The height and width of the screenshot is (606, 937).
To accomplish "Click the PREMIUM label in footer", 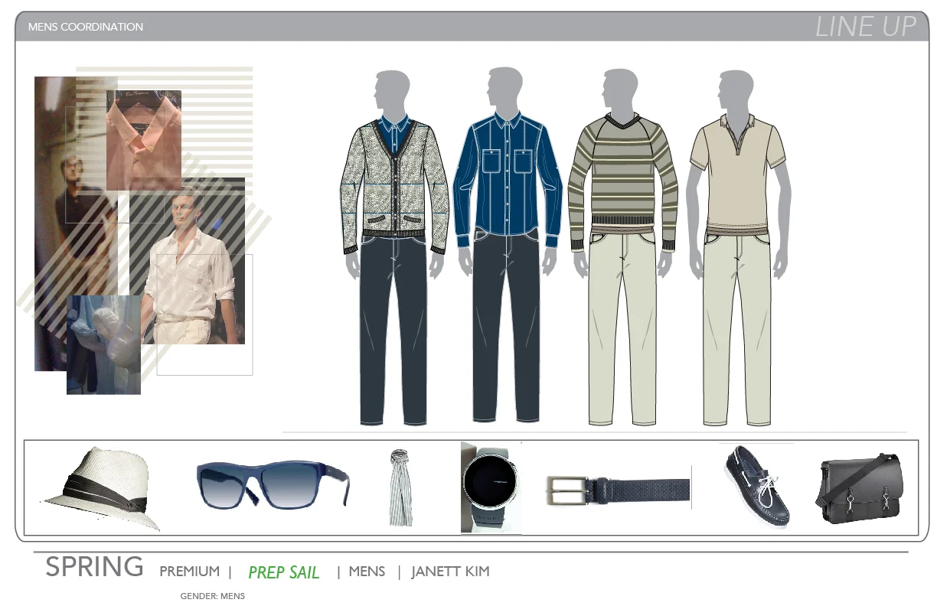I will (190, 572).
